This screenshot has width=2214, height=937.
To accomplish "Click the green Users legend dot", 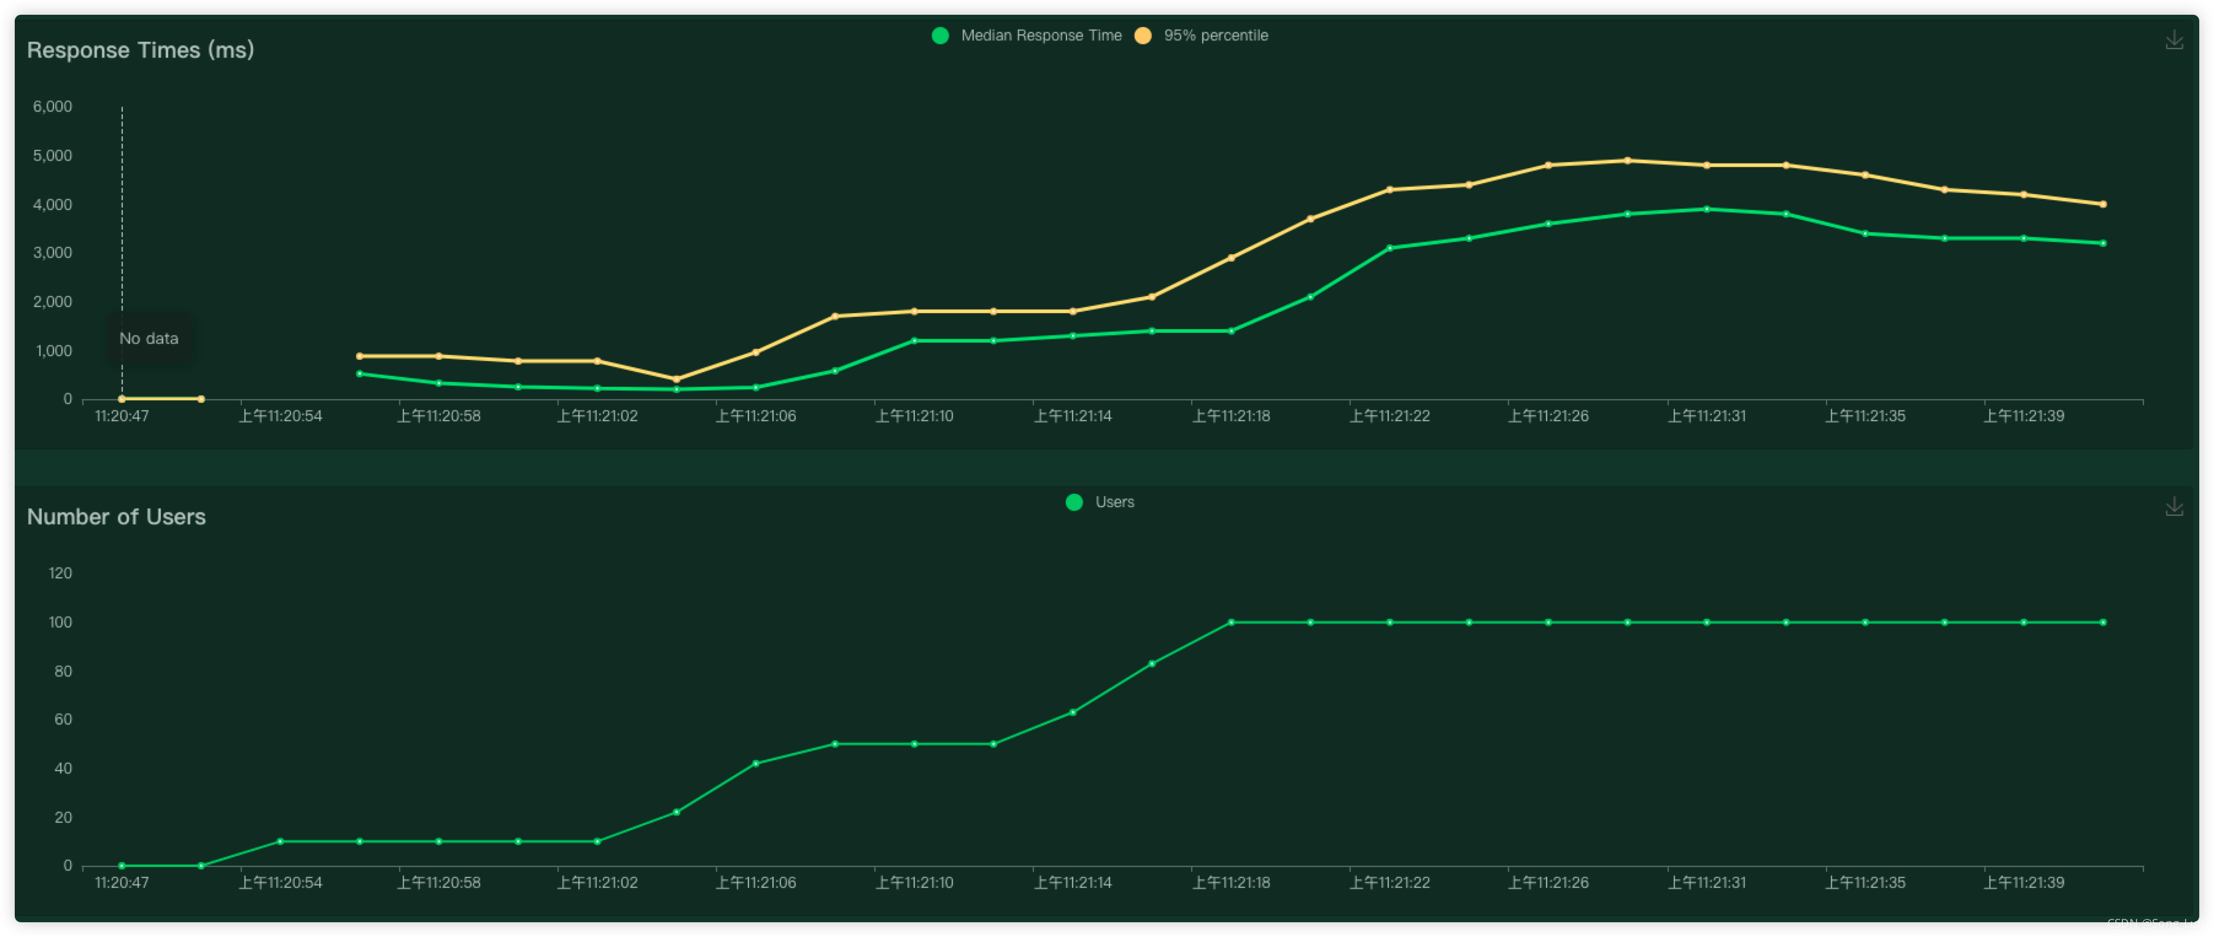I will [x=1074, y=502].
